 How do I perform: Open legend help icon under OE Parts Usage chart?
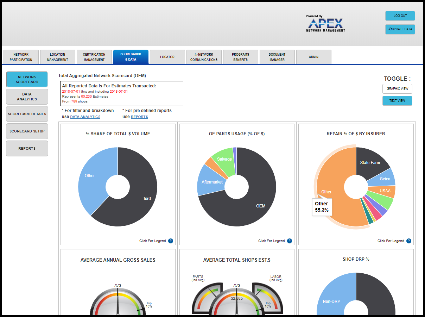click(x=290, y=241)
